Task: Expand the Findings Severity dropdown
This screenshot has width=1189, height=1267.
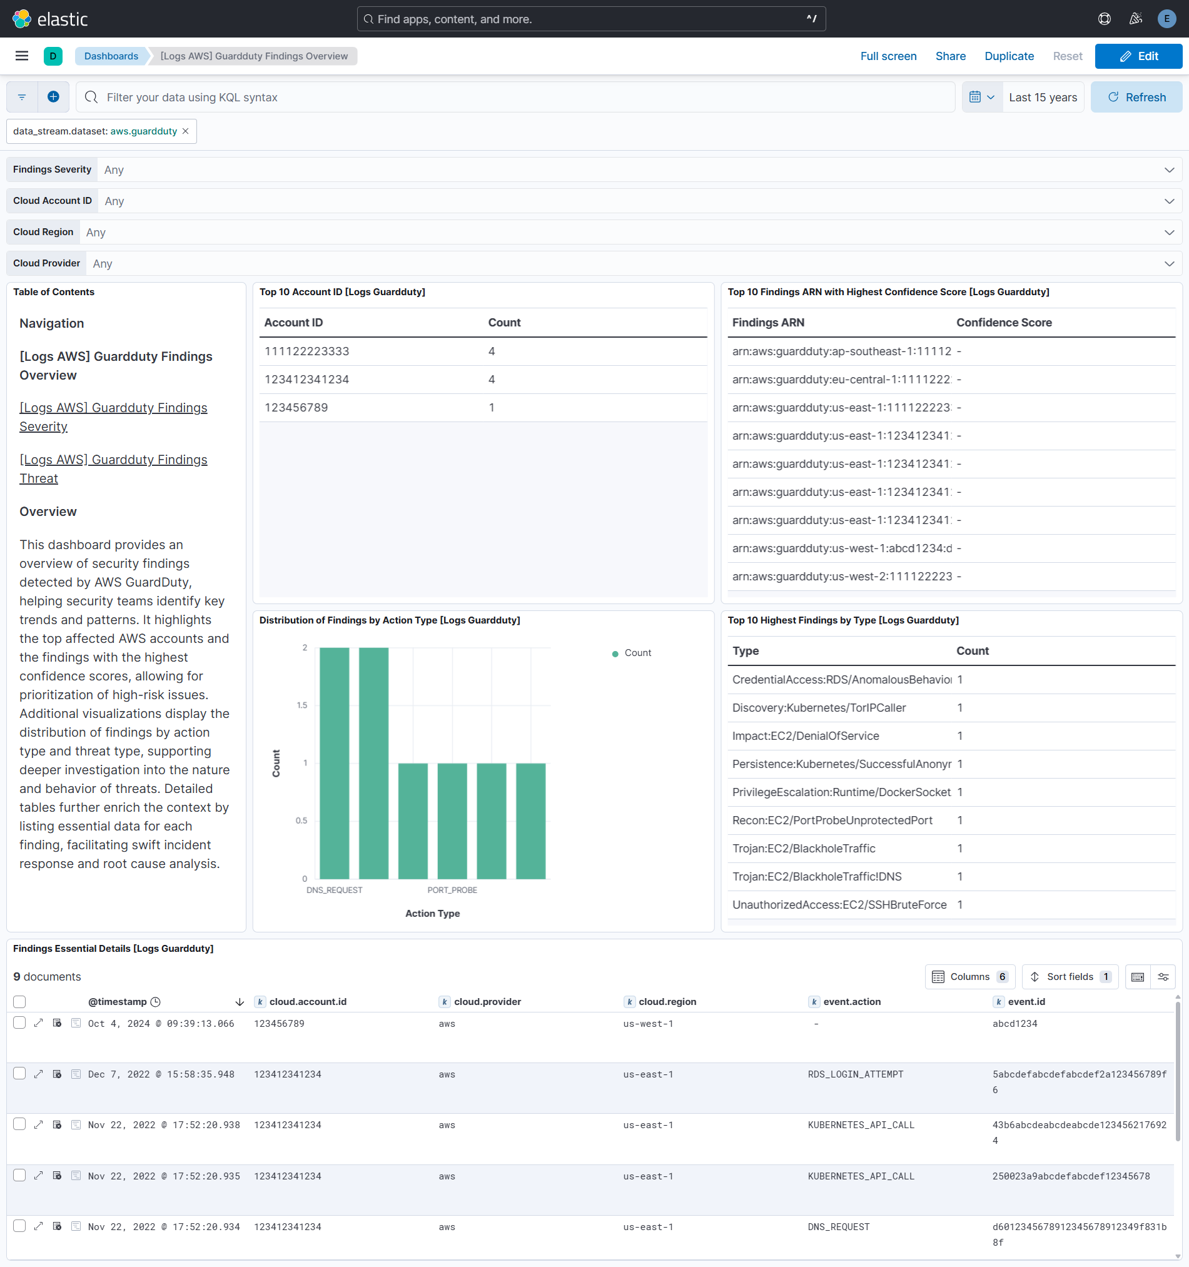Action: coord(1168,169)
